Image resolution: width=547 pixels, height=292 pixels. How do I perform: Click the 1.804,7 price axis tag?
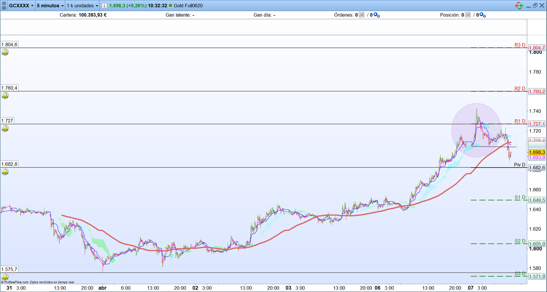[537, 48]
